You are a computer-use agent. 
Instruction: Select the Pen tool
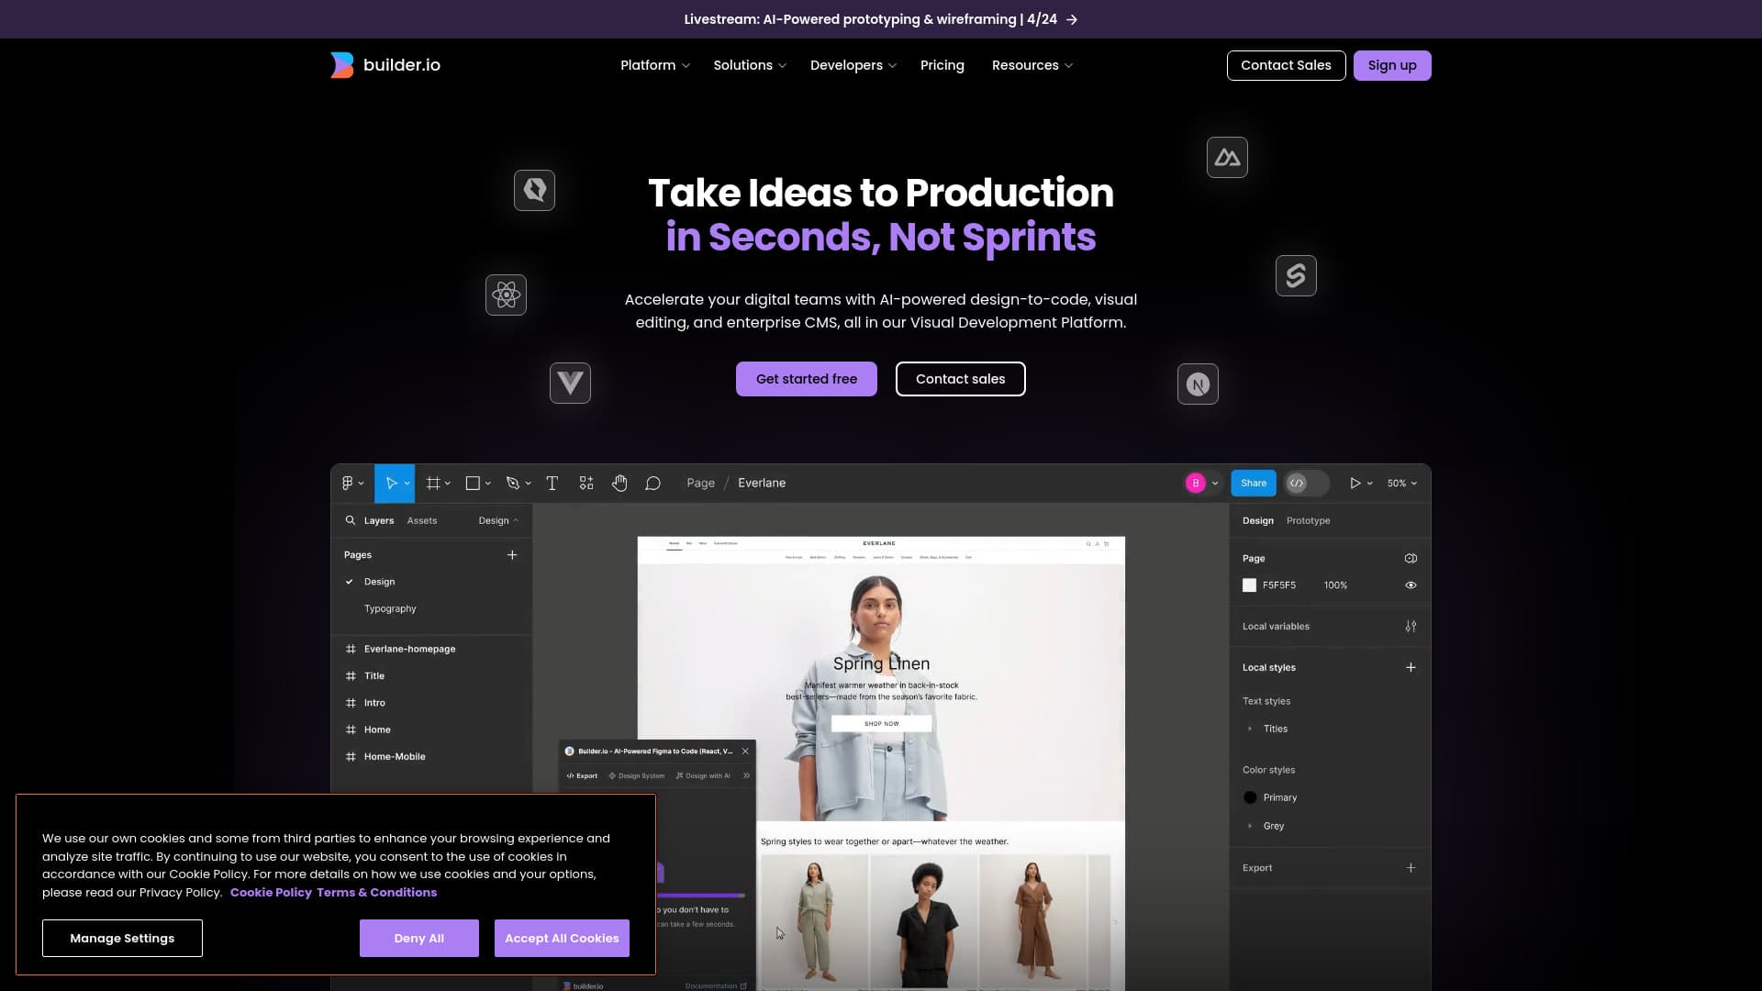pos(512,483)
